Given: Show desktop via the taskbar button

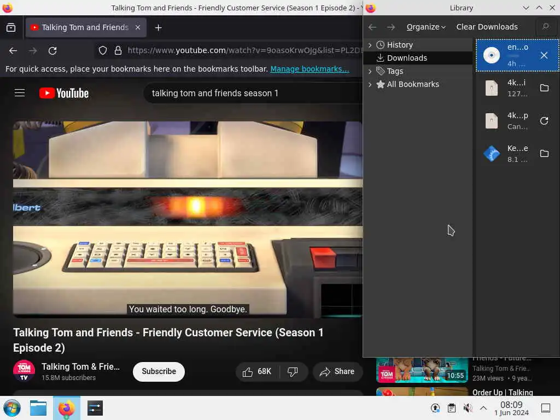Looking at the screenshot, I should click(x=545, y=408).
